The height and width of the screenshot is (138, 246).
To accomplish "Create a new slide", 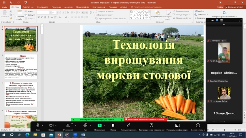I will pos(20,15).
